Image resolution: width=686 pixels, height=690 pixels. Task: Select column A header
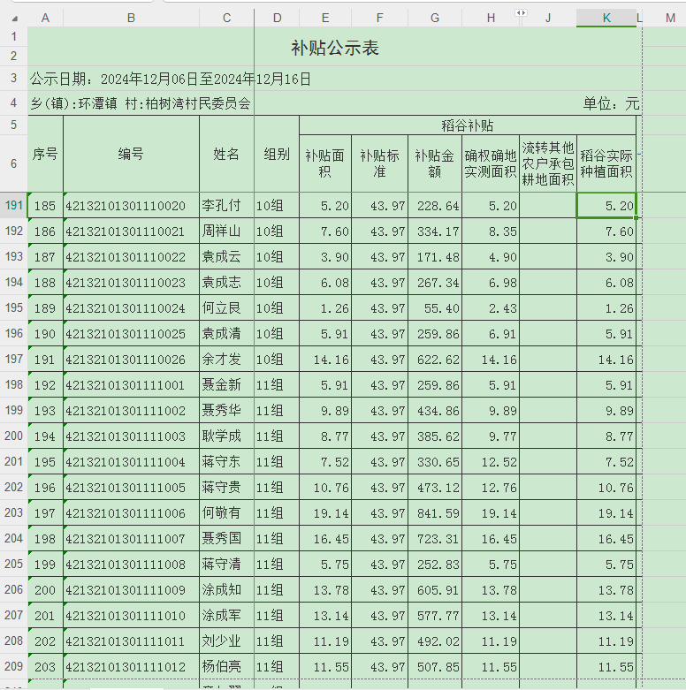pyautogui.click(x=45, y=18)
